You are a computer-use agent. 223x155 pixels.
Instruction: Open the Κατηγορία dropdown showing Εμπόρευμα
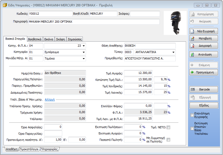(x=84, y=52)
